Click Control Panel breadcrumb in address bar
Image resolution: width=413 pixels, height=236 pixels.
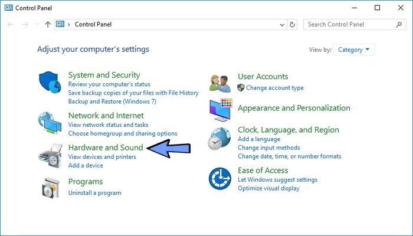[x=93, y=24]
